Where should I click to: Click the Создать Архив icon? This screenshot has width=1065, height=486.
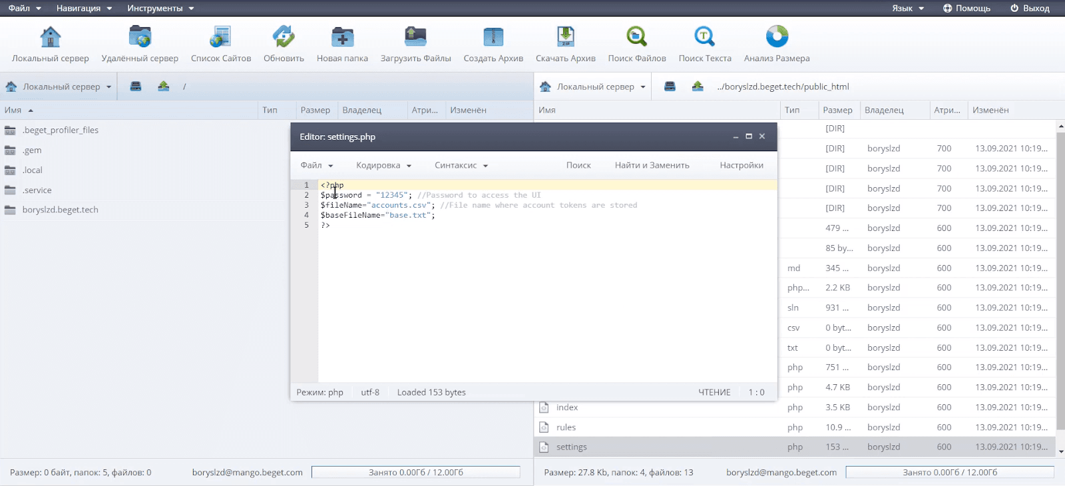click(x=493, y=37)
